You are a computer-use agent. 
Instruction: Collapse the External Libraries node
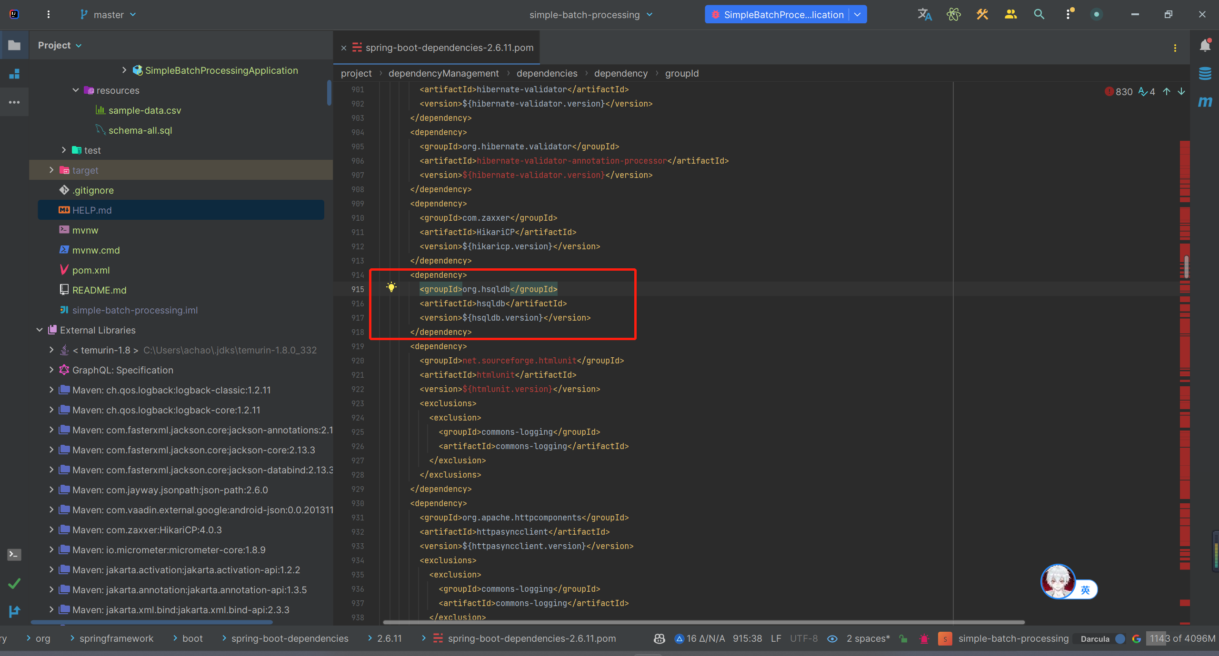click(40, 330)
